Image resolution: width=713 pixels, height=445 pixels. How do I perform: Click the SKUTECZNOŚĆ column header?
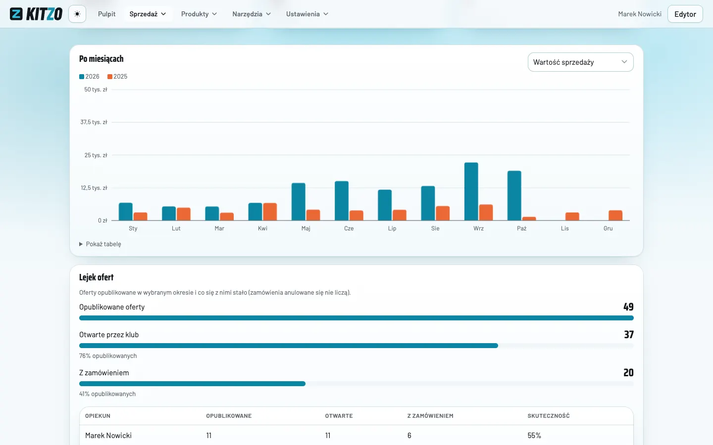pos(549,416)
